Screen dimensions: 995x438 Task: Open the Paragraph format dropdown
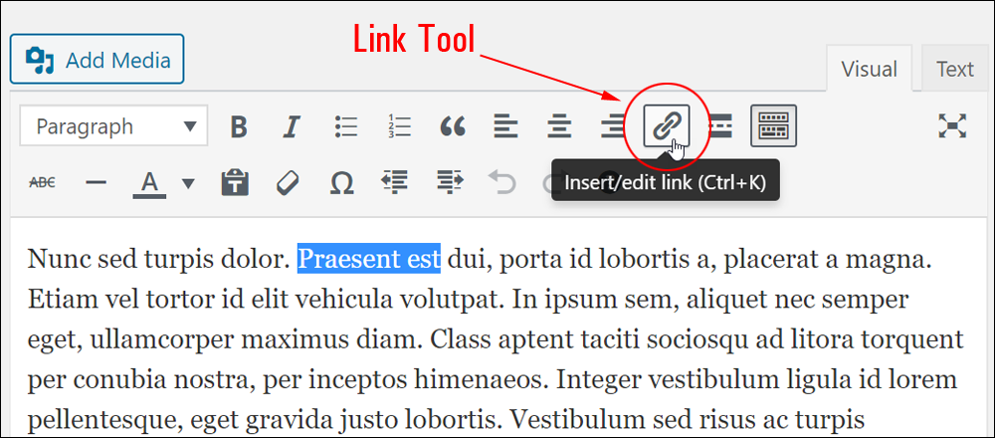(x=114, y=125)
